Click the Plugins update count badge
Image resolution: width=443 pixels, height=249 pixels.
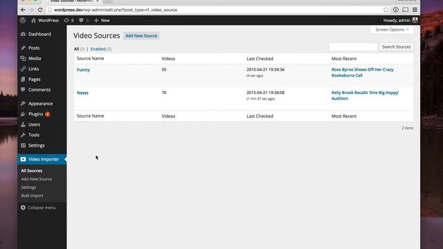pyautogui.click(x=48, y=114)
